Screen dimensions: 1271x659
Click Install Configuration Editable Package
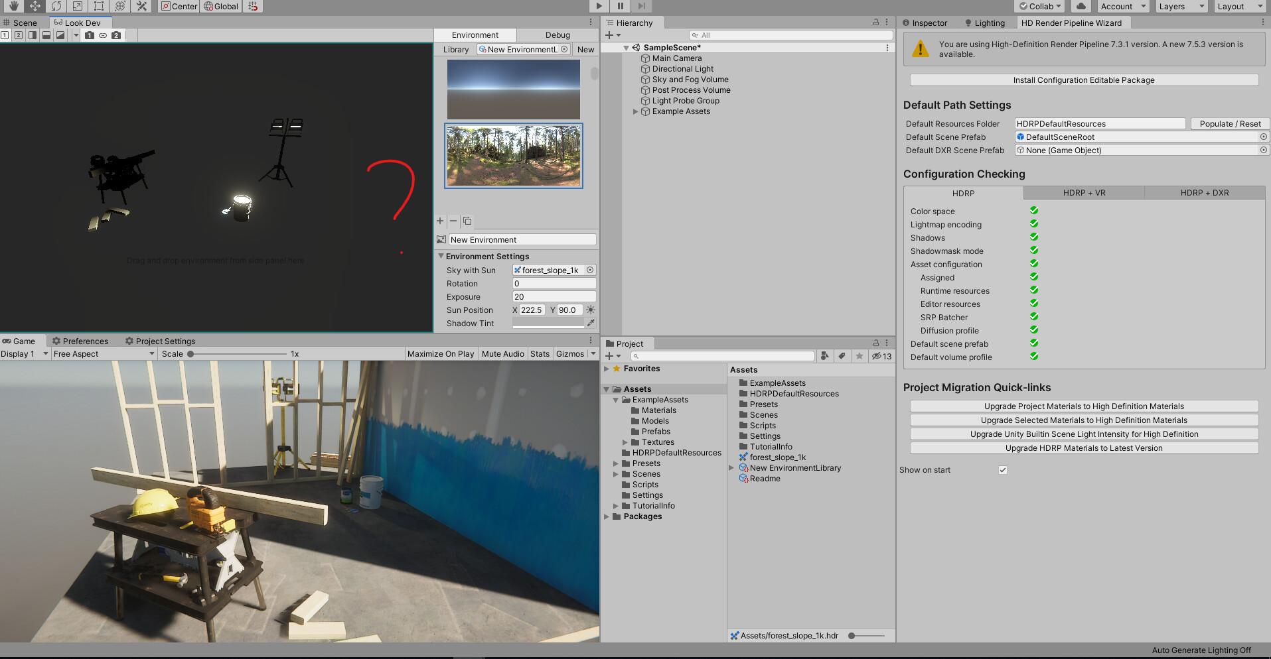1083,80
